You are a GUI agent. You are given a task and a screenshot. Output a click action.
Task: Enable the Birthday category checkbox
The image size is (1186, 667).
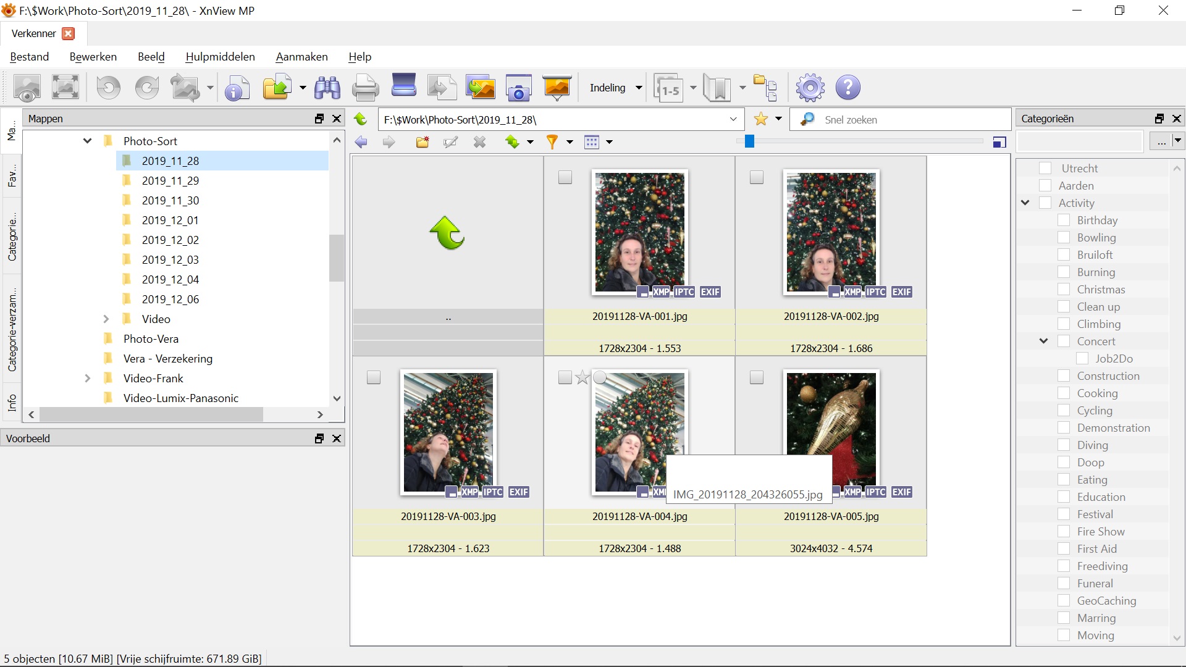1064,220
